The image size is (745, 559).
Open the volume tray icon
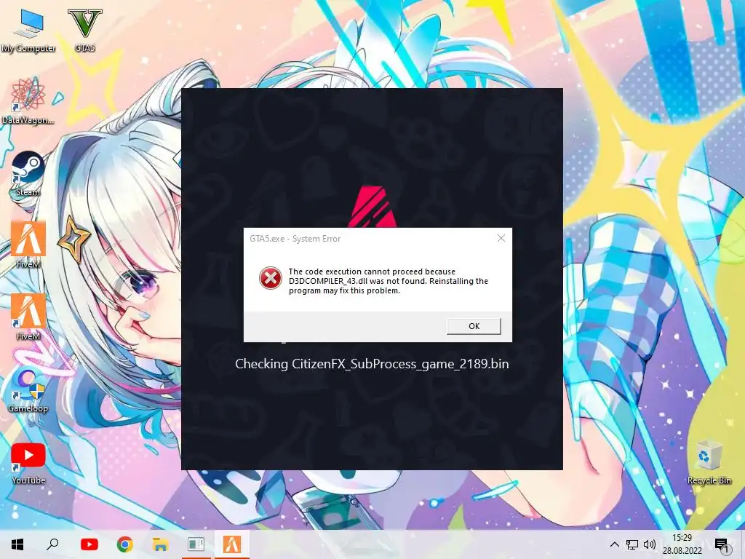pos(650,544)
